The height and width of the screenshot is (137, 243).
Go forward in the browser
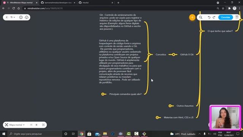(8, 8)
